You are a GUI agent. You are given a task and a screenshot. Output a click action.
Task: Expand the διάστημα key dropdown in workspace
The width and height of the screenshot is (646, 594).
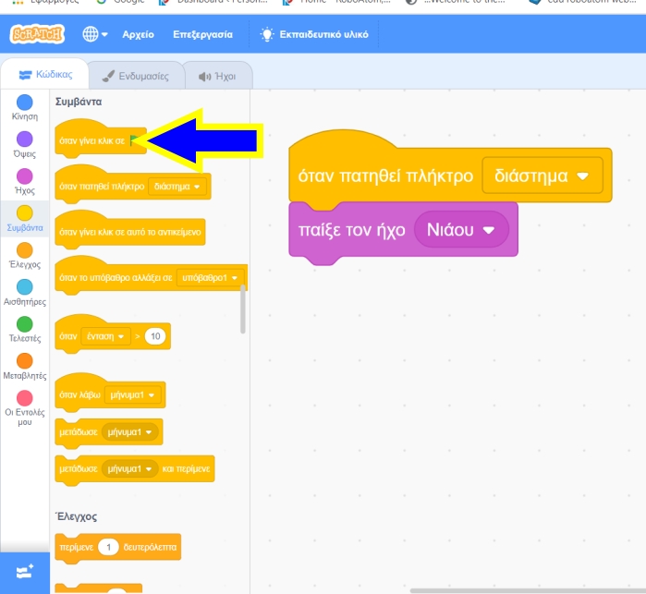pos(582,176)
